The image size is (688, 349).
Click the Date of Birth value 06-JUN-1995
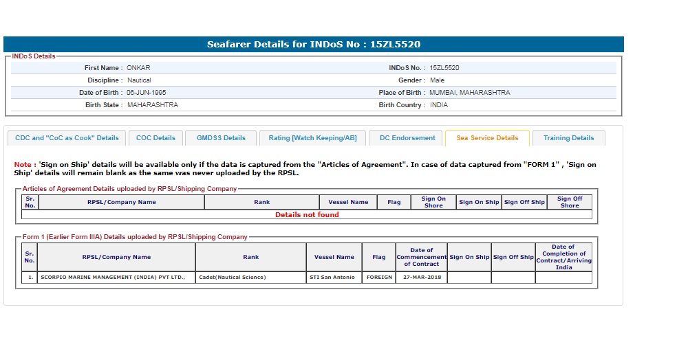(x=146, y=93)
